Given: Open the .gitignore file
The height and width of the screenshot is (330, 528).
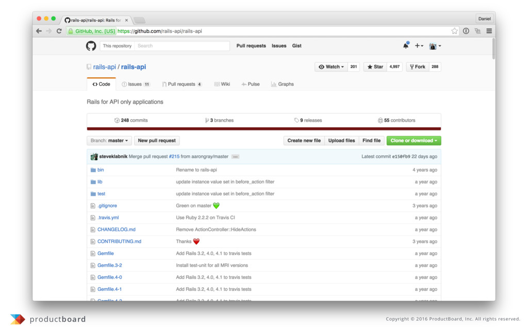Looking at the screenshot, I should click(107, 206).
